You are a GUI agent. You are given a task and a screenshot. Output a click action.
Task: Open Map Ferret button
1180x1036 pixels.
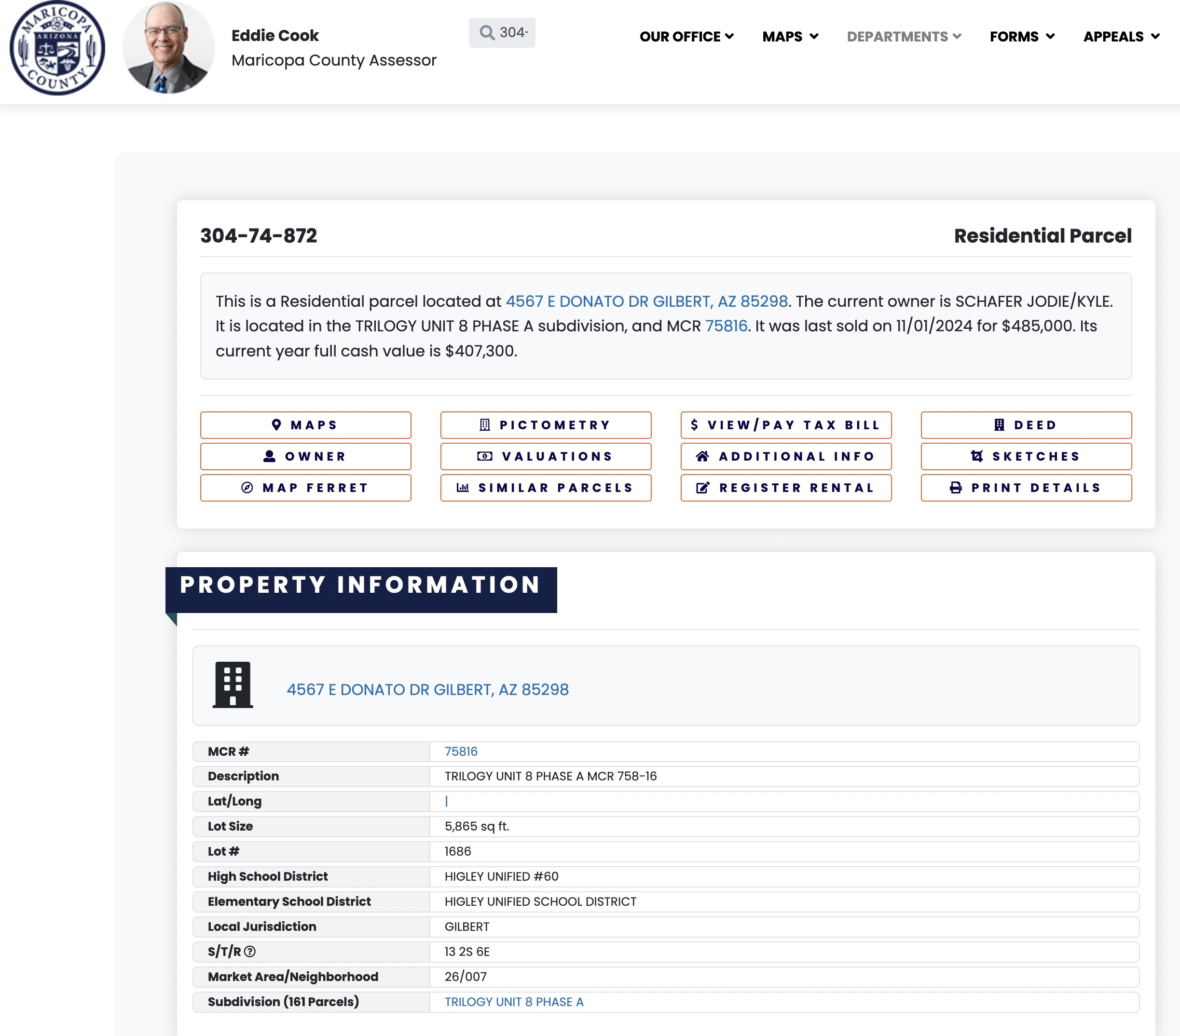click(305, 488)
